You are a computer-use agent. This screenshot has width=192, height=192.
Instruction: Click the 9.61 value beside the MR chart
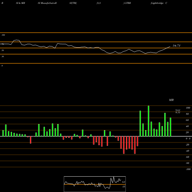(178, 110)
